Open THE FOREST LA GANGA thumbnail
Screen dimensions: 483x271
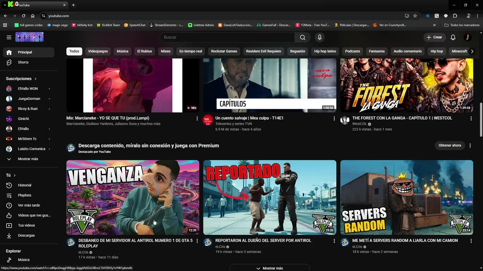click(407, 85)
